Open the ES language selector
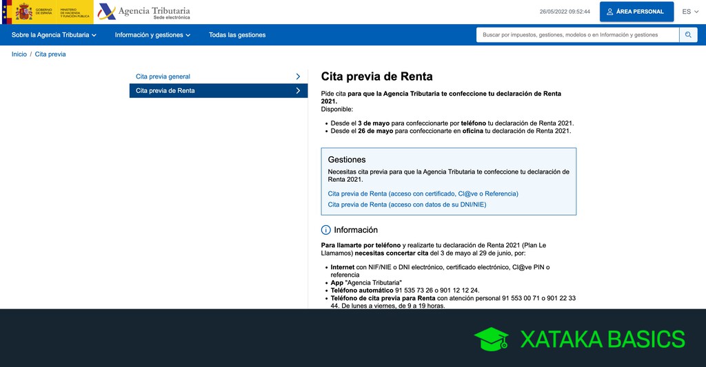706x367 pixels. (691, 12)
